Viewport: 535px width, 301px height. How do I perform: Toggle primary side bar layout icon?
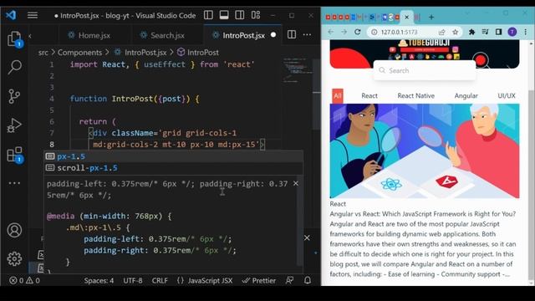coord(208,15)
